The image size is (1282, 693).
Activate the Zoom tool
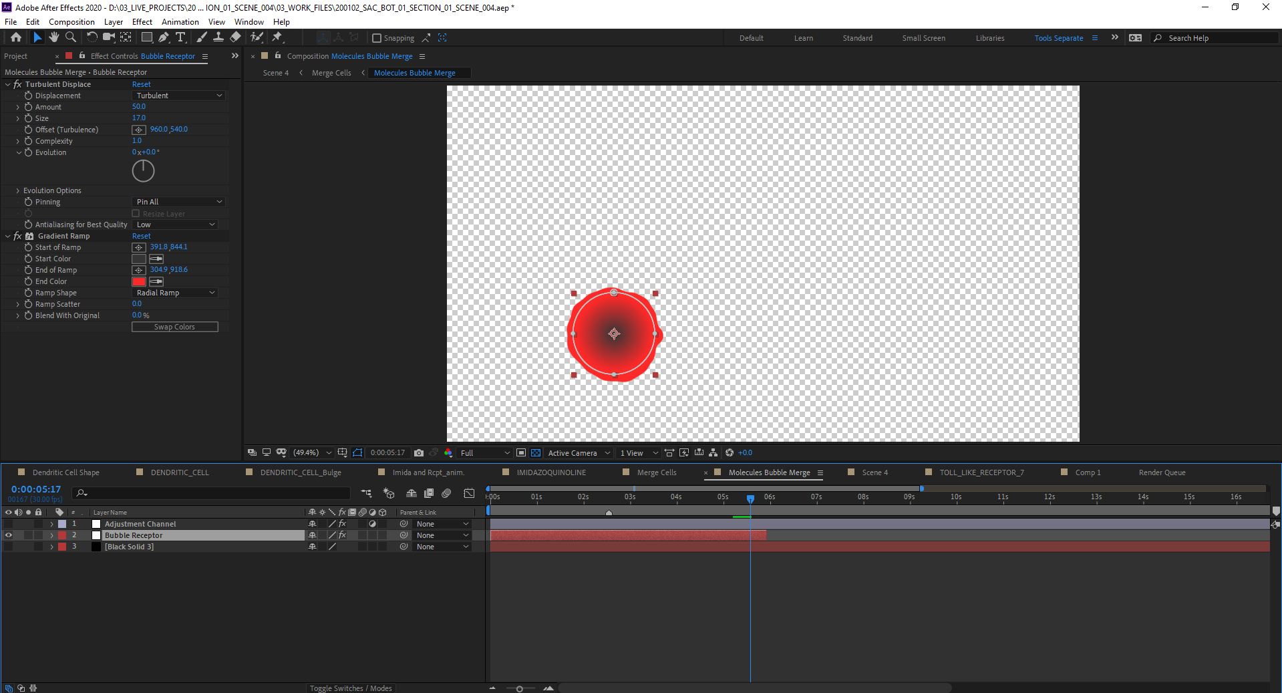pos(70,37)
